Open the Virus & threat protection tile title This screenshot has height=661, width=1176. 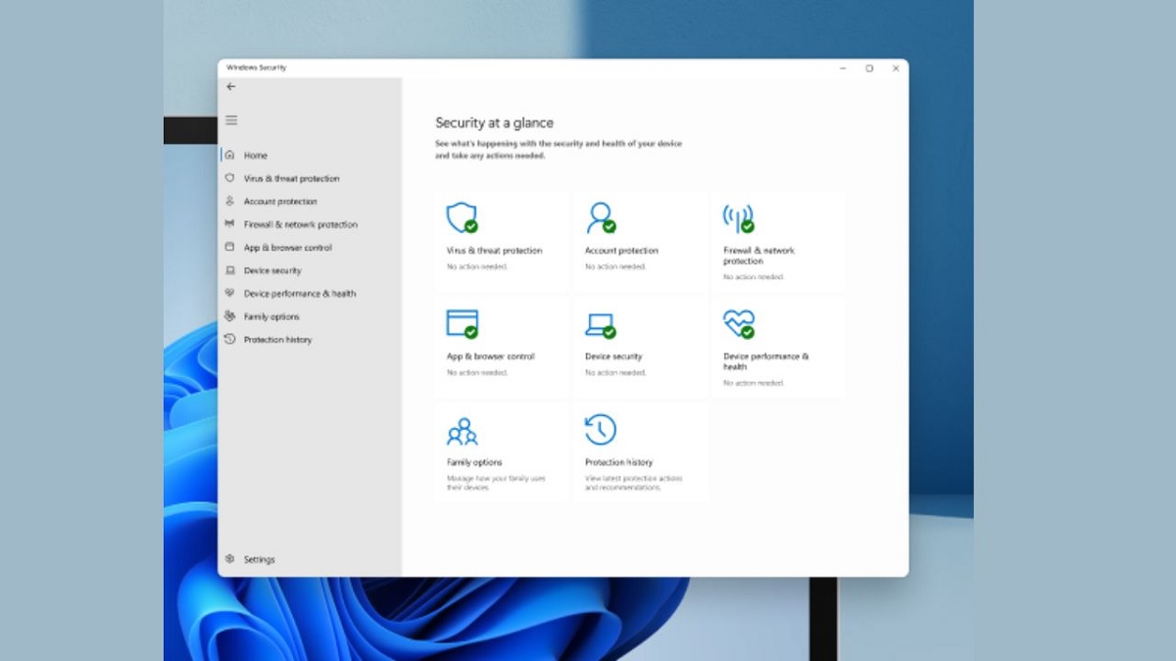[494, 251]
